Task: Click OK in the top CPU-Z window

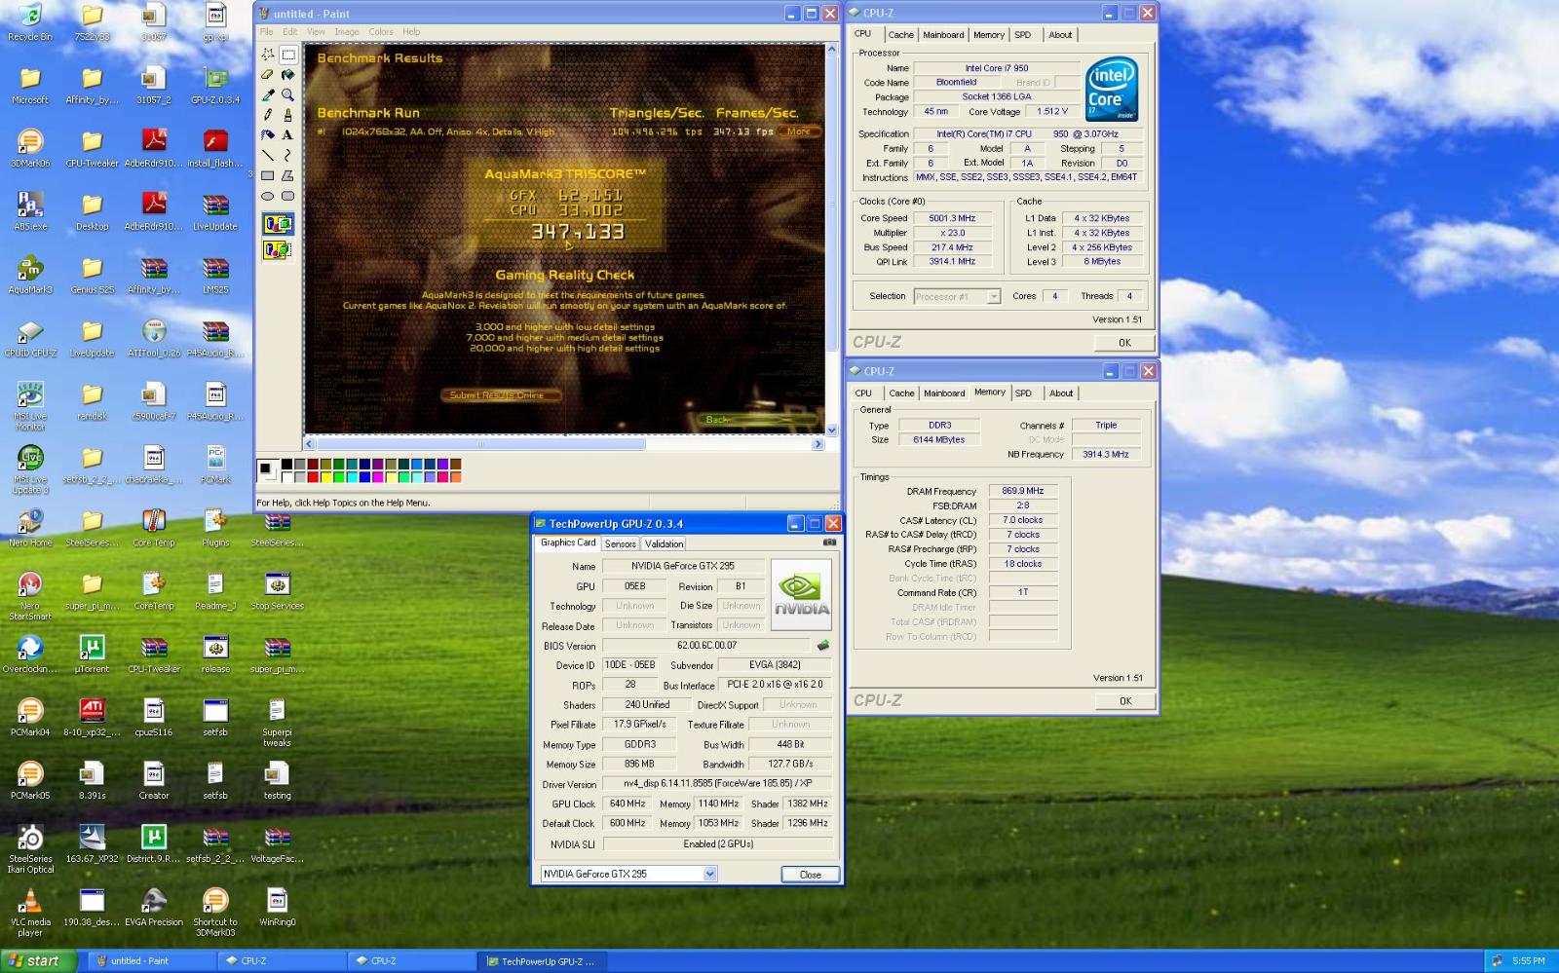Action: point(1124,343)
